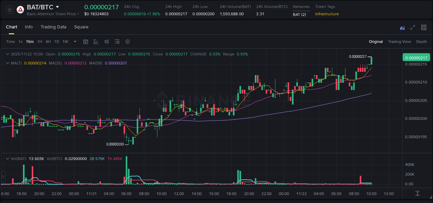Open the indicators settings icon
433x203 pixels.
pos(96,41)
